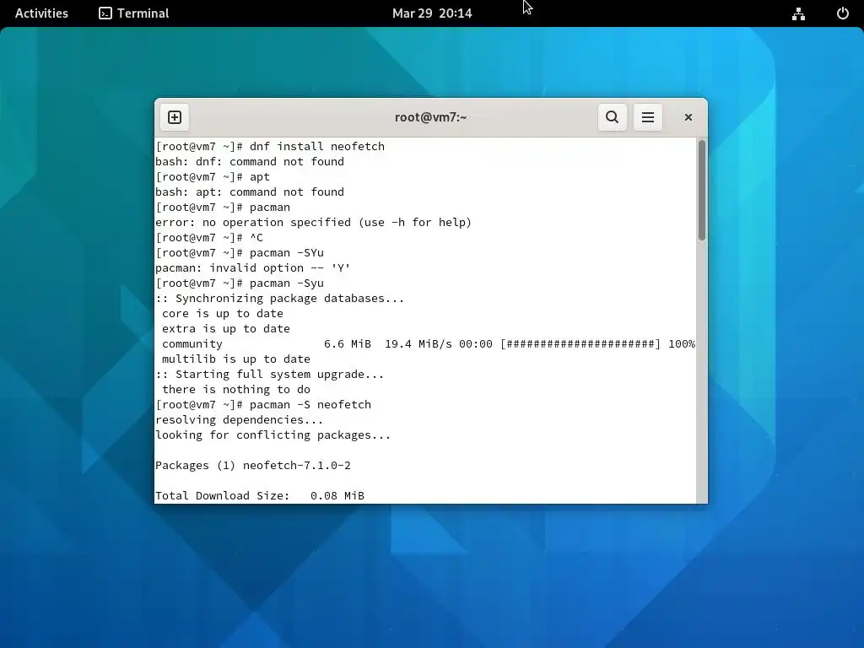Open a new terminal tab
Screen dimensions: 864x648
pos(175,117)
